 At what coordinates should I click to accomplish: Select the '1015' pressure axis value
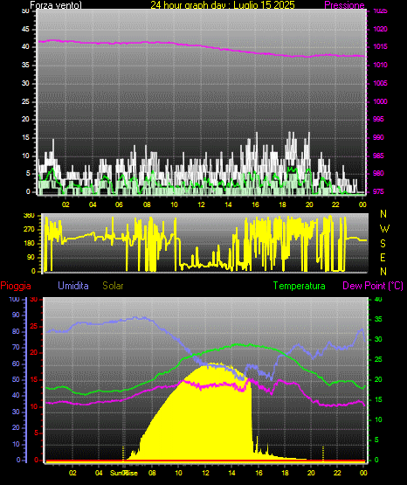[x=380, y=46]
